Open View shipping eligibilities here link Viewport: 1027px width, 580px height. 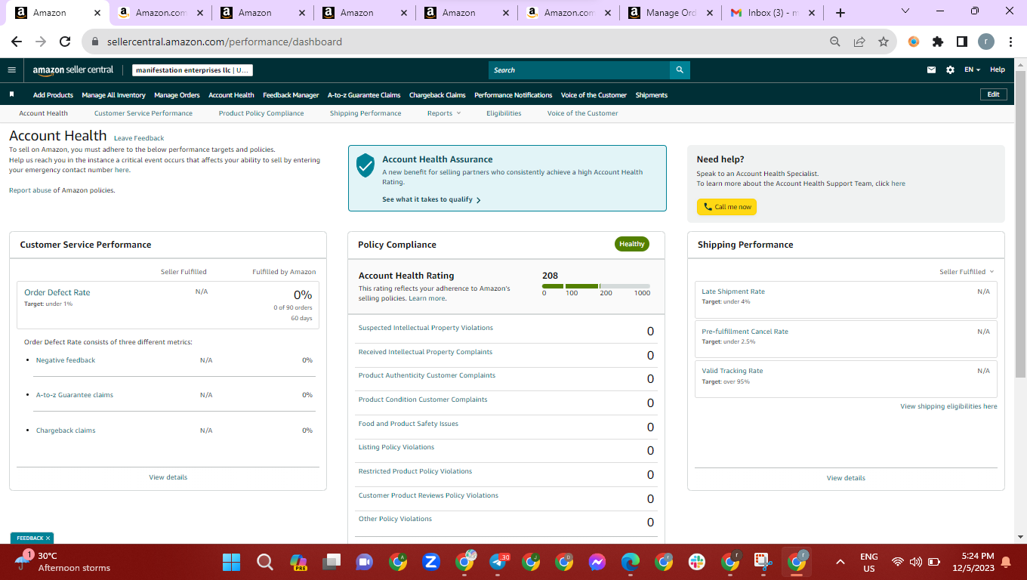948,406
